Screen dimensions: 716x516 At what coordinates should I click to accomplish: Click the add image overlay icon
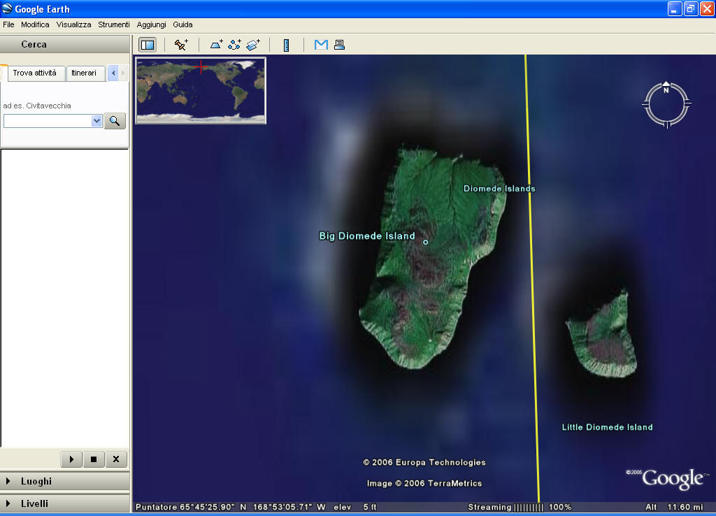coord(253,45)
